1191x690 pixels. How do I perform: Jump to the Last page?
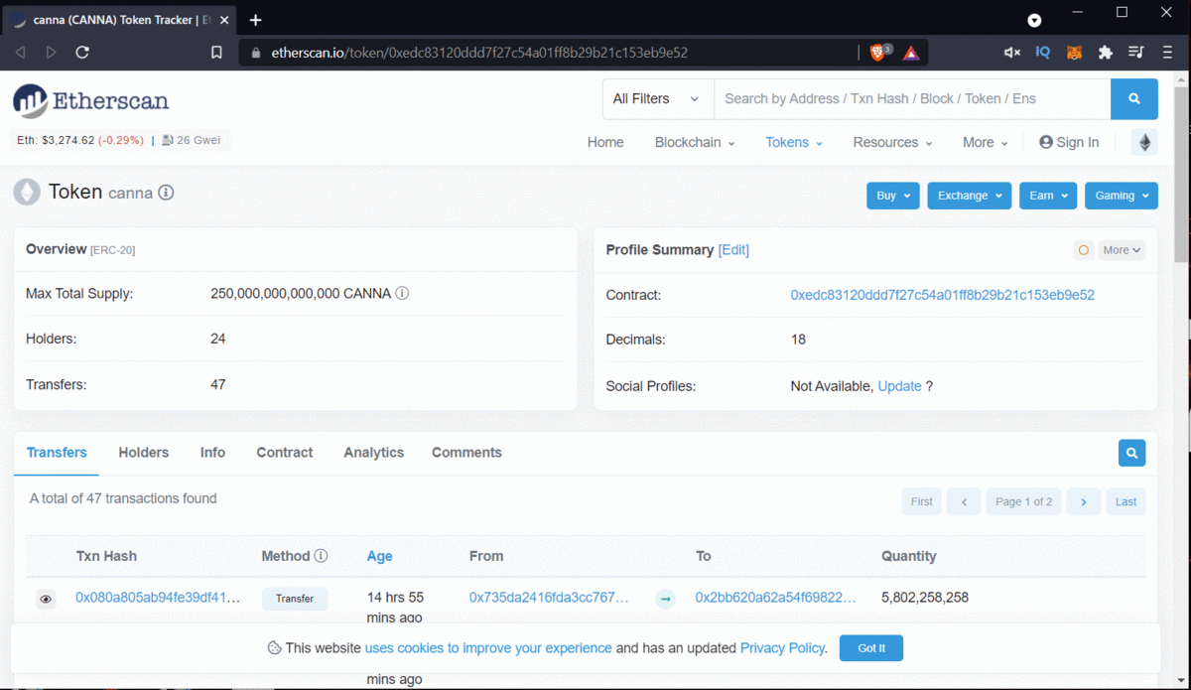tap(1125, 501)
